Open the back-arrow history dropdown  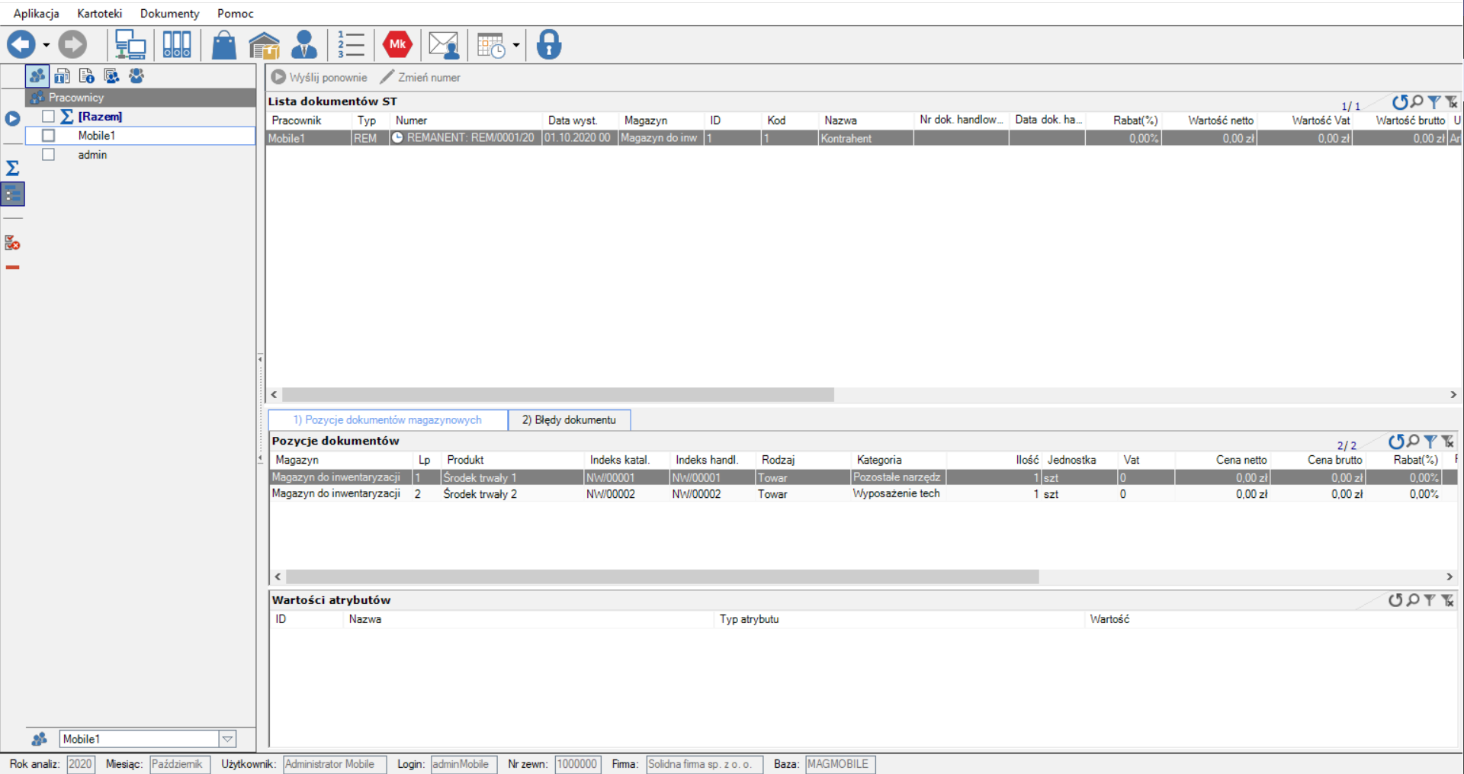pos(46,45)
